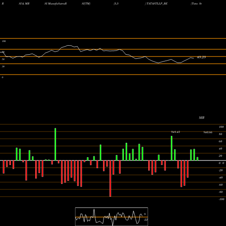Click the RSI value 45.25 label
Viewport: 226px width, 226px height.
pos(201,57)
